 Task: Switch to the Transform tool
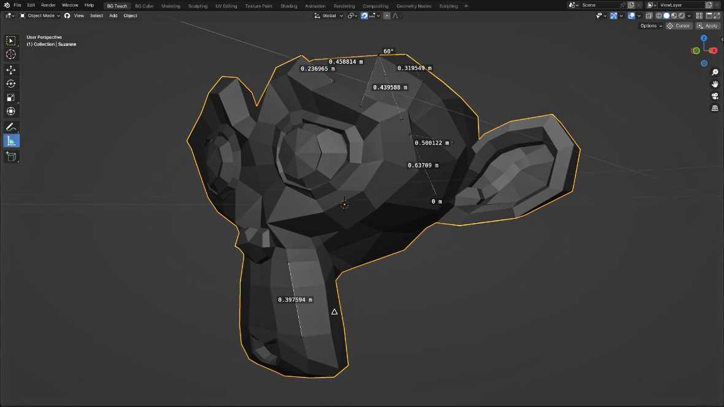pyautogui.click(x=11, y=111)
